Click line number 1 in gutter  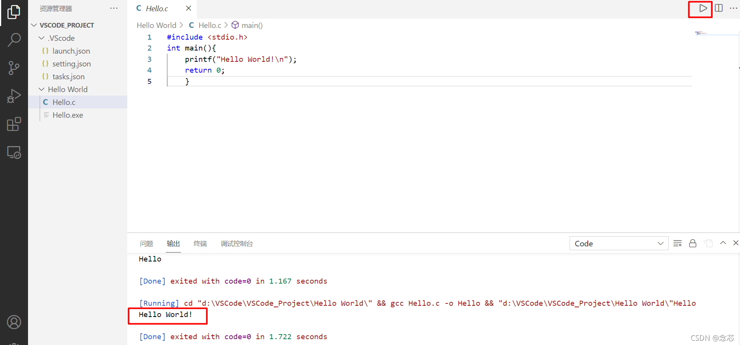149,37
